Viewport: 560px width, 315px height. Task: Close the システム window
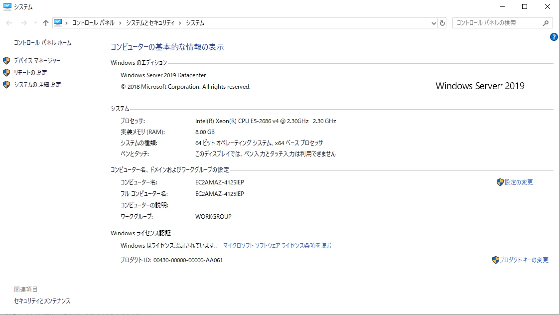point(547,7)
